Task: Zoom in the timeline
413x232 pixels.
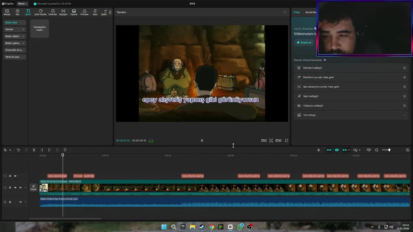Action: 408,150
